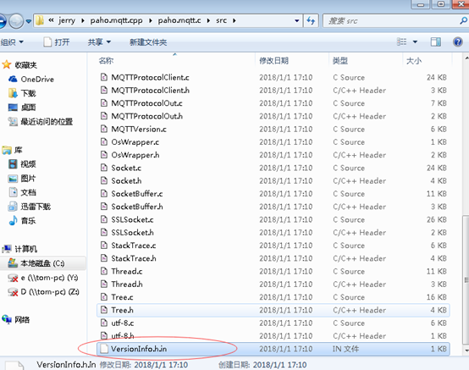This screenshot has height=370, width=469.
Task: Click the SocketBuffer.h file icon
Action: point(104,207)
